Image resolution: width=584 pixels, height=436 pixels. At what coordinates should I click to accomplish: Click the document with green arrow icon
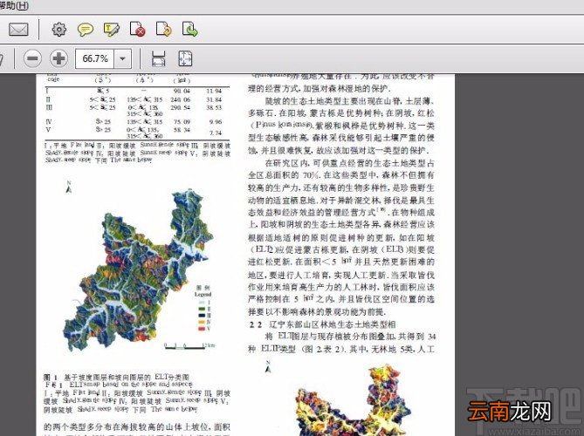click(190, 29)
